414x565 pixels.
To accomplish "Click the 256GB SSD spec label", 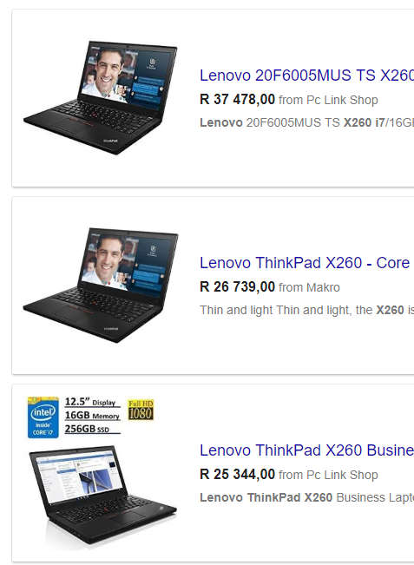I will [87, 429].
